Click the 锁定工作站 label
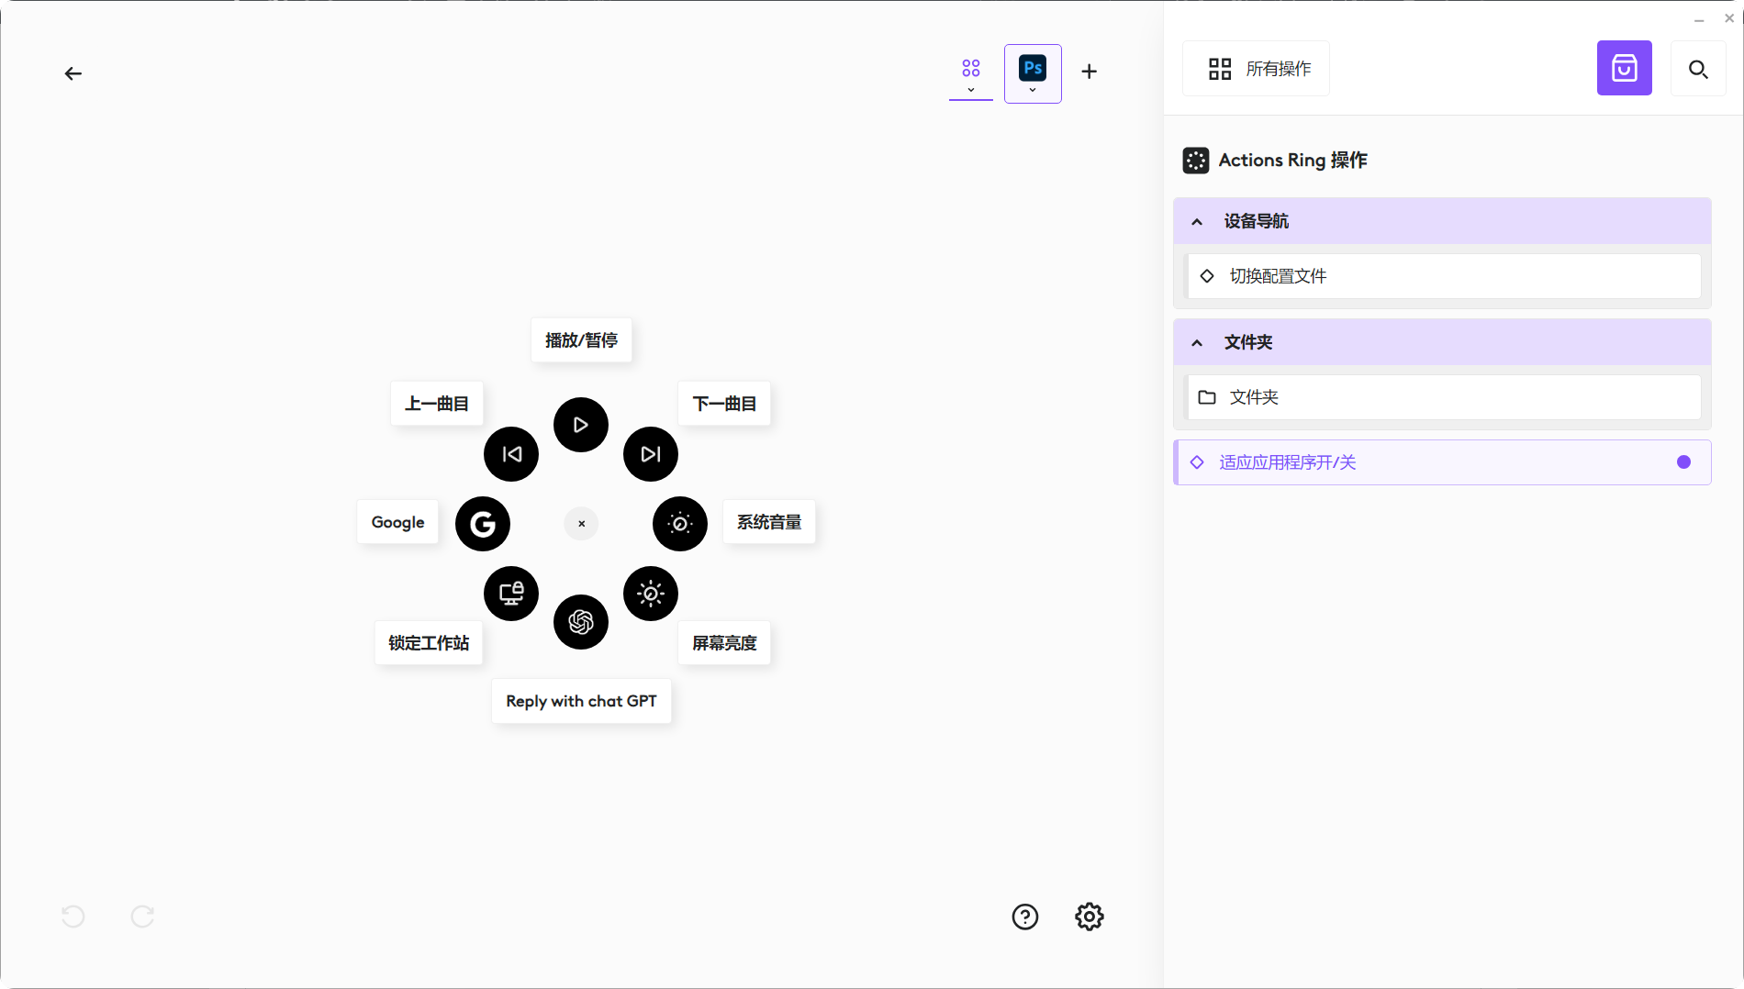This screenshot has width=1744, height=989. [429, 643]
